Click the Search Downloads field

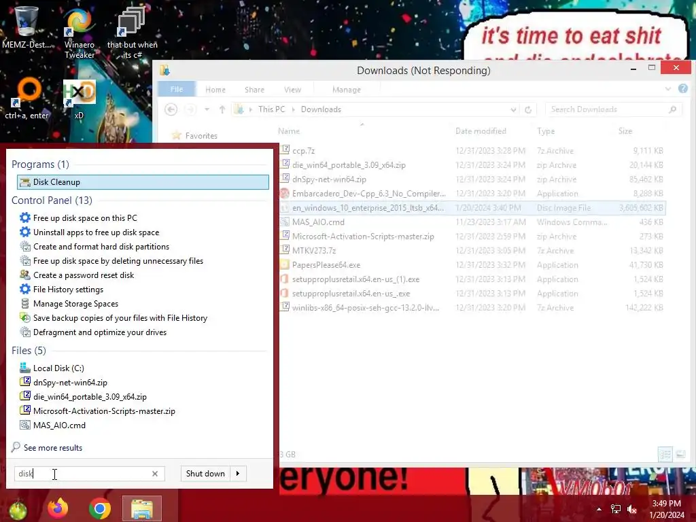(x=614, y=109)
